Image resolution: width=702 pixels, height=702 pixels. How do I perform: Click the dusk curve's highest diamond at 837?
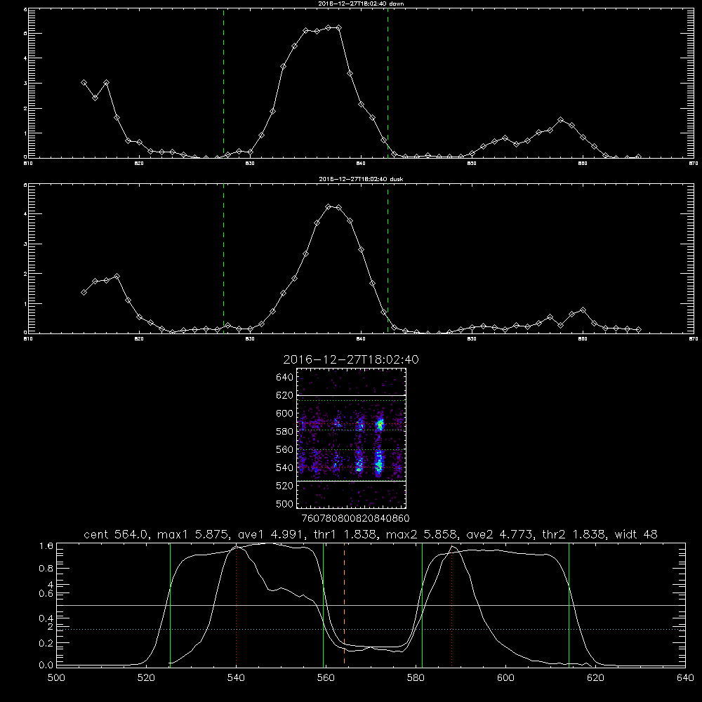click(328, 207)
